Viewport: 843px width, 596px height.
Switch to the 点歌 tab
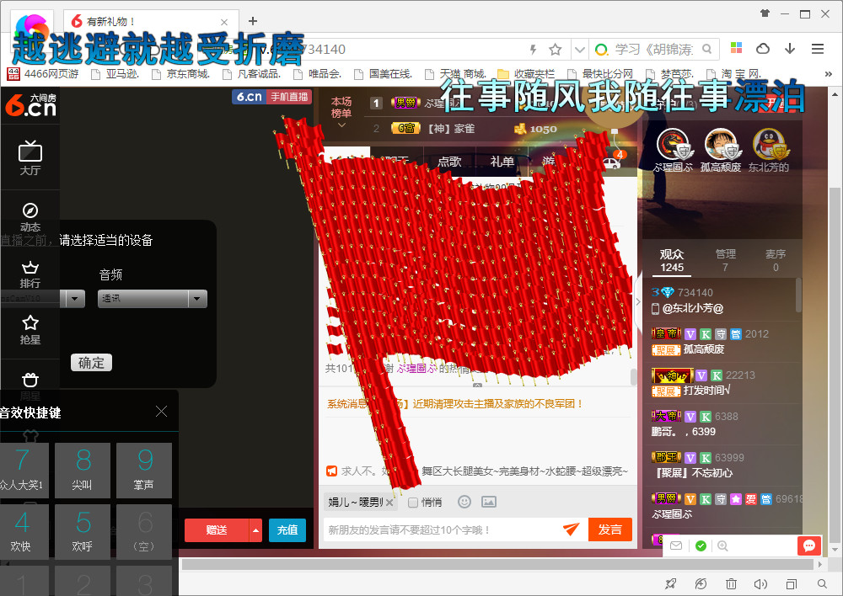click(x=449, y=161)
